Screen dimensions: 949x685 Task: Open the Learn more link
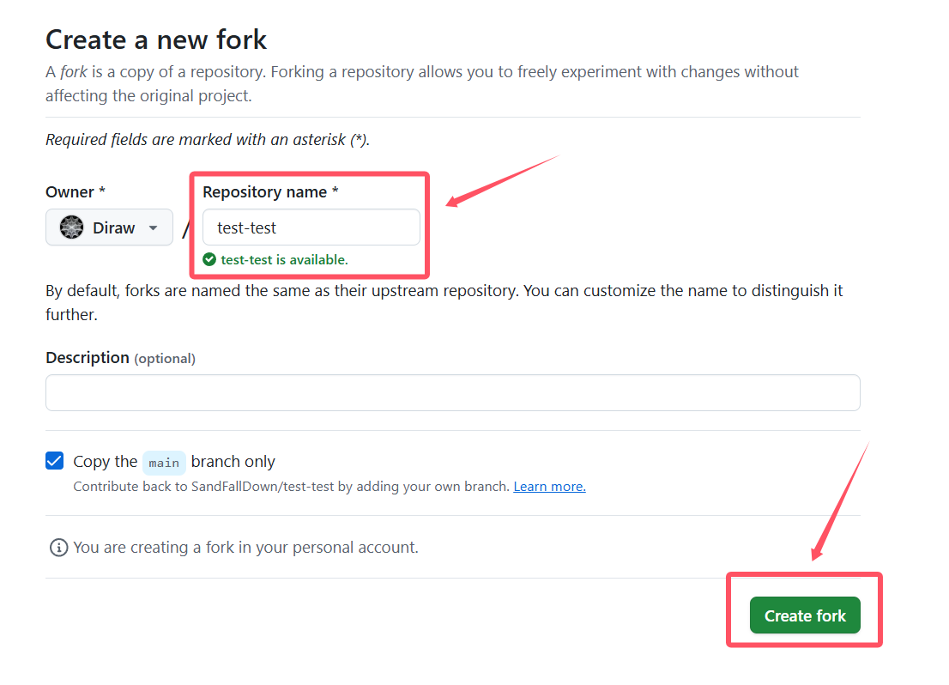549,487
